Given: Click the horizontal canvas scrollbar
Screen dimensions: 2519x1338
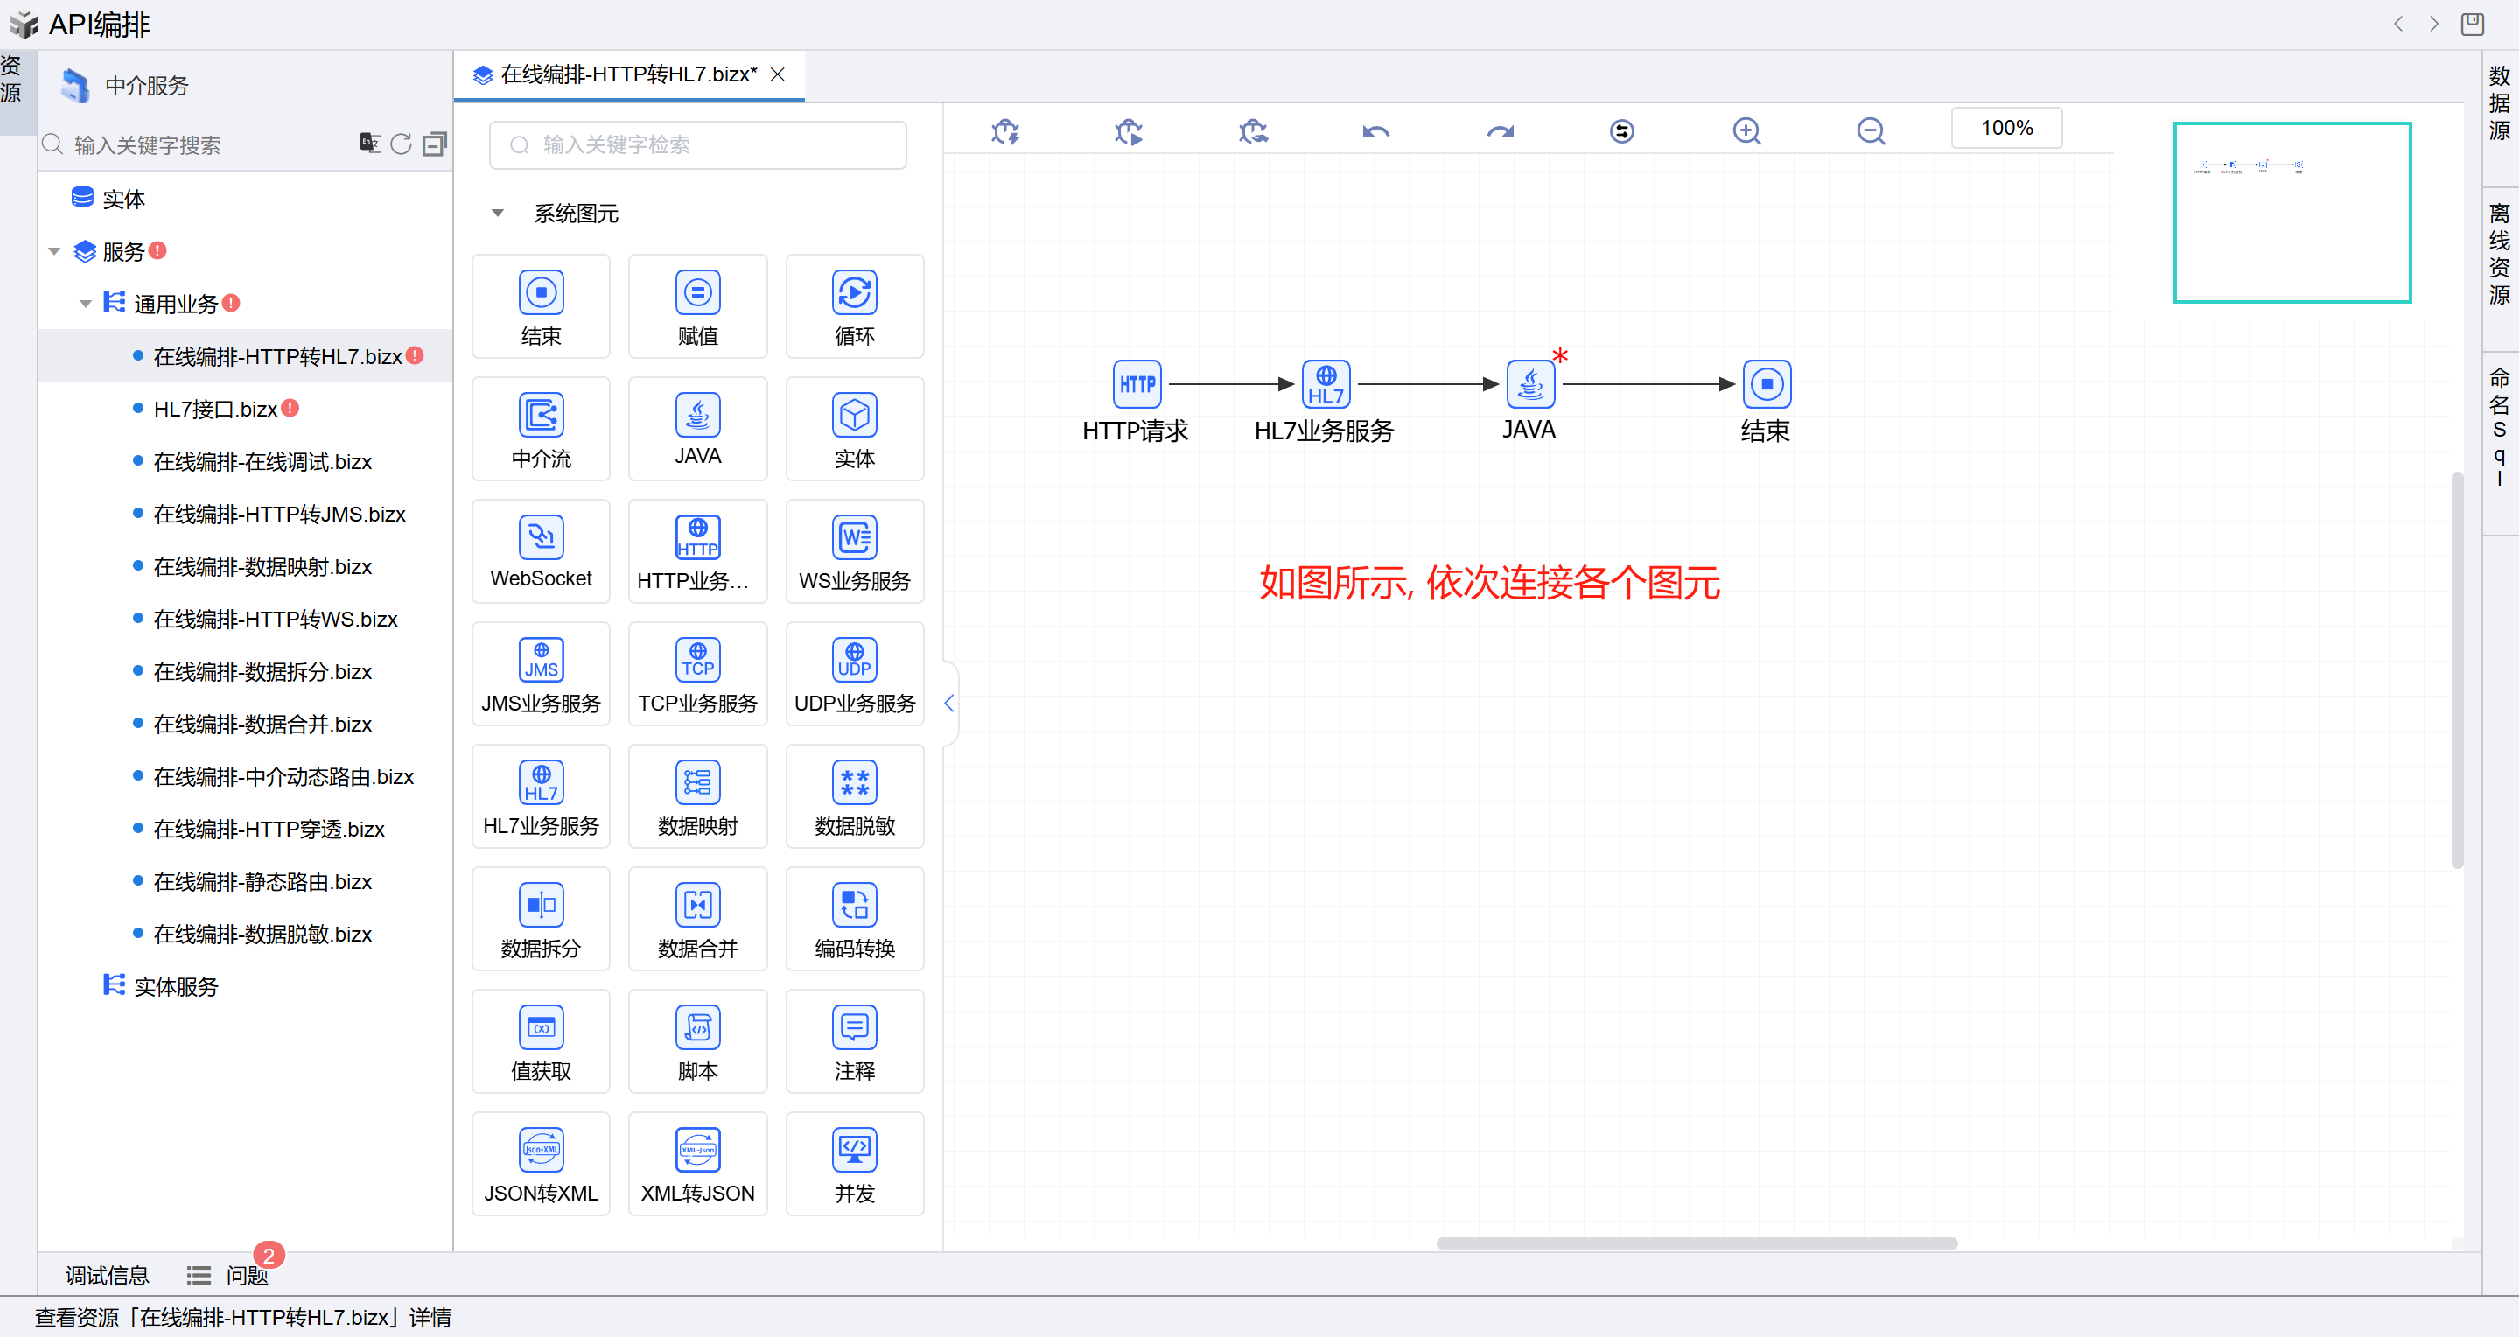Looking at the screenshot, I should click(1696, 1243).
